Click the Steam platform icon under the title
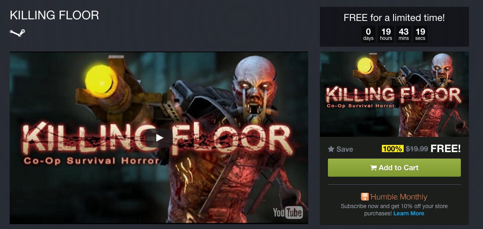The width and height of the screenshot is (483, 229). [17, 33]
